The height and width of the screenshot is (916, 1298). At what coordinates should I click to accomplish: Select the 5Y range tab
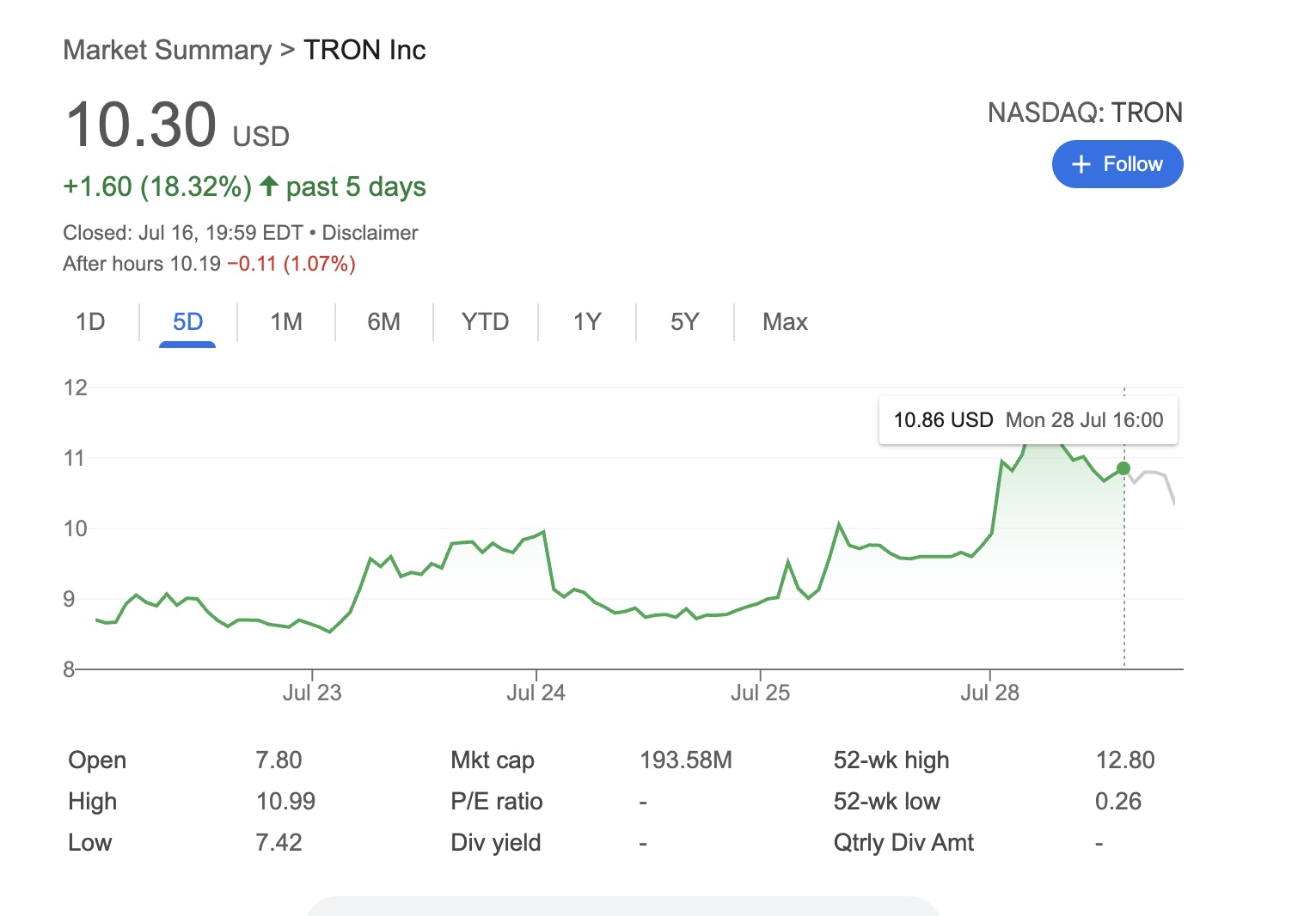[684, 321]
